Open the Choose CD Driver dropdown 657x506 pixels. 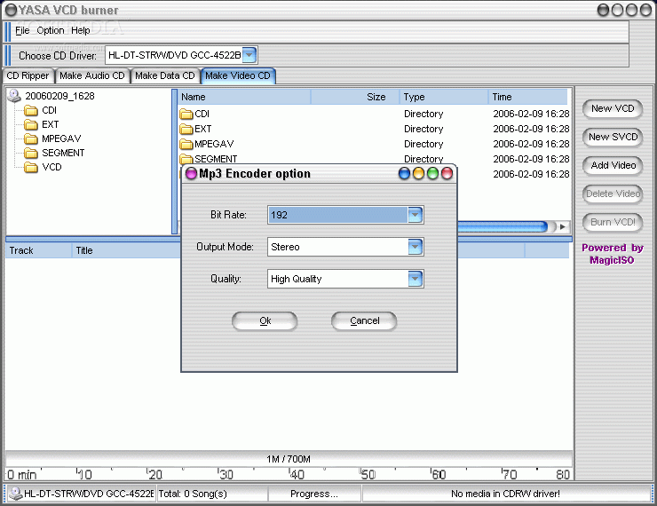(249, 55)
